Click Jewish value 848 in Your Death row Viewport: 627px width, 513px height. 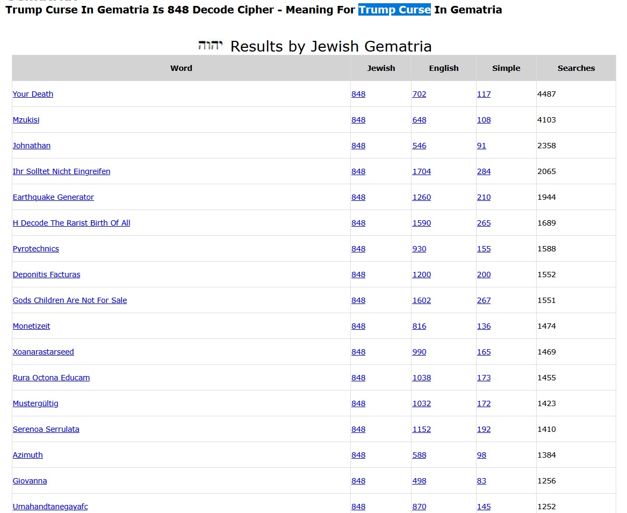(358, 94)
